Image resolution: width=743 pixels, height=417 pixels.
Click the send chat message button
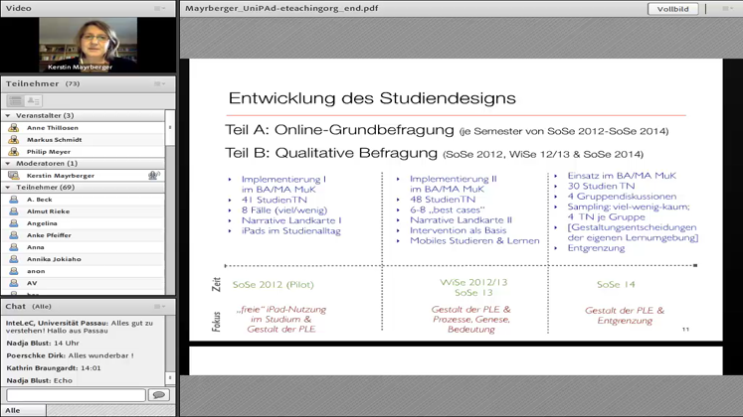tap(159, 395)
